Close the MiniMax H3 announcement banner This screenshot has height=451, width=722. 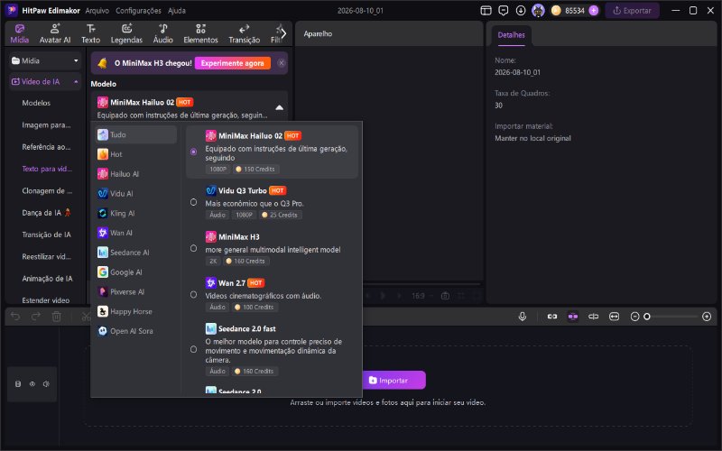[x=281, y=63]
